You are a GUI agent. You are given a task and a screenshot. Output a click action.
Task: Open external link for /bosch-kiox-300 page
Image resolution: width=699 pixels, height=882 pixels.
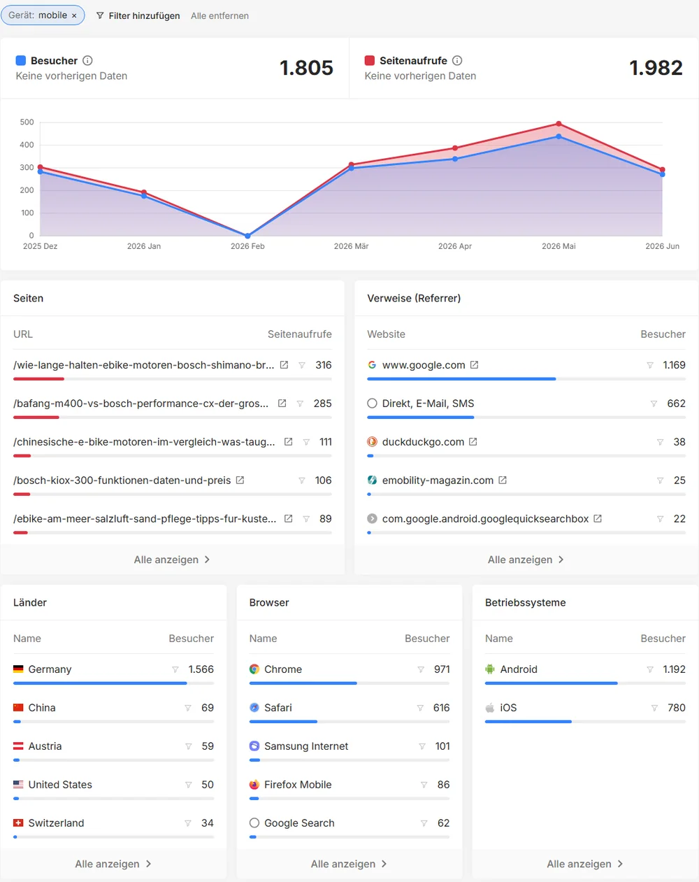tap(240, 481)
